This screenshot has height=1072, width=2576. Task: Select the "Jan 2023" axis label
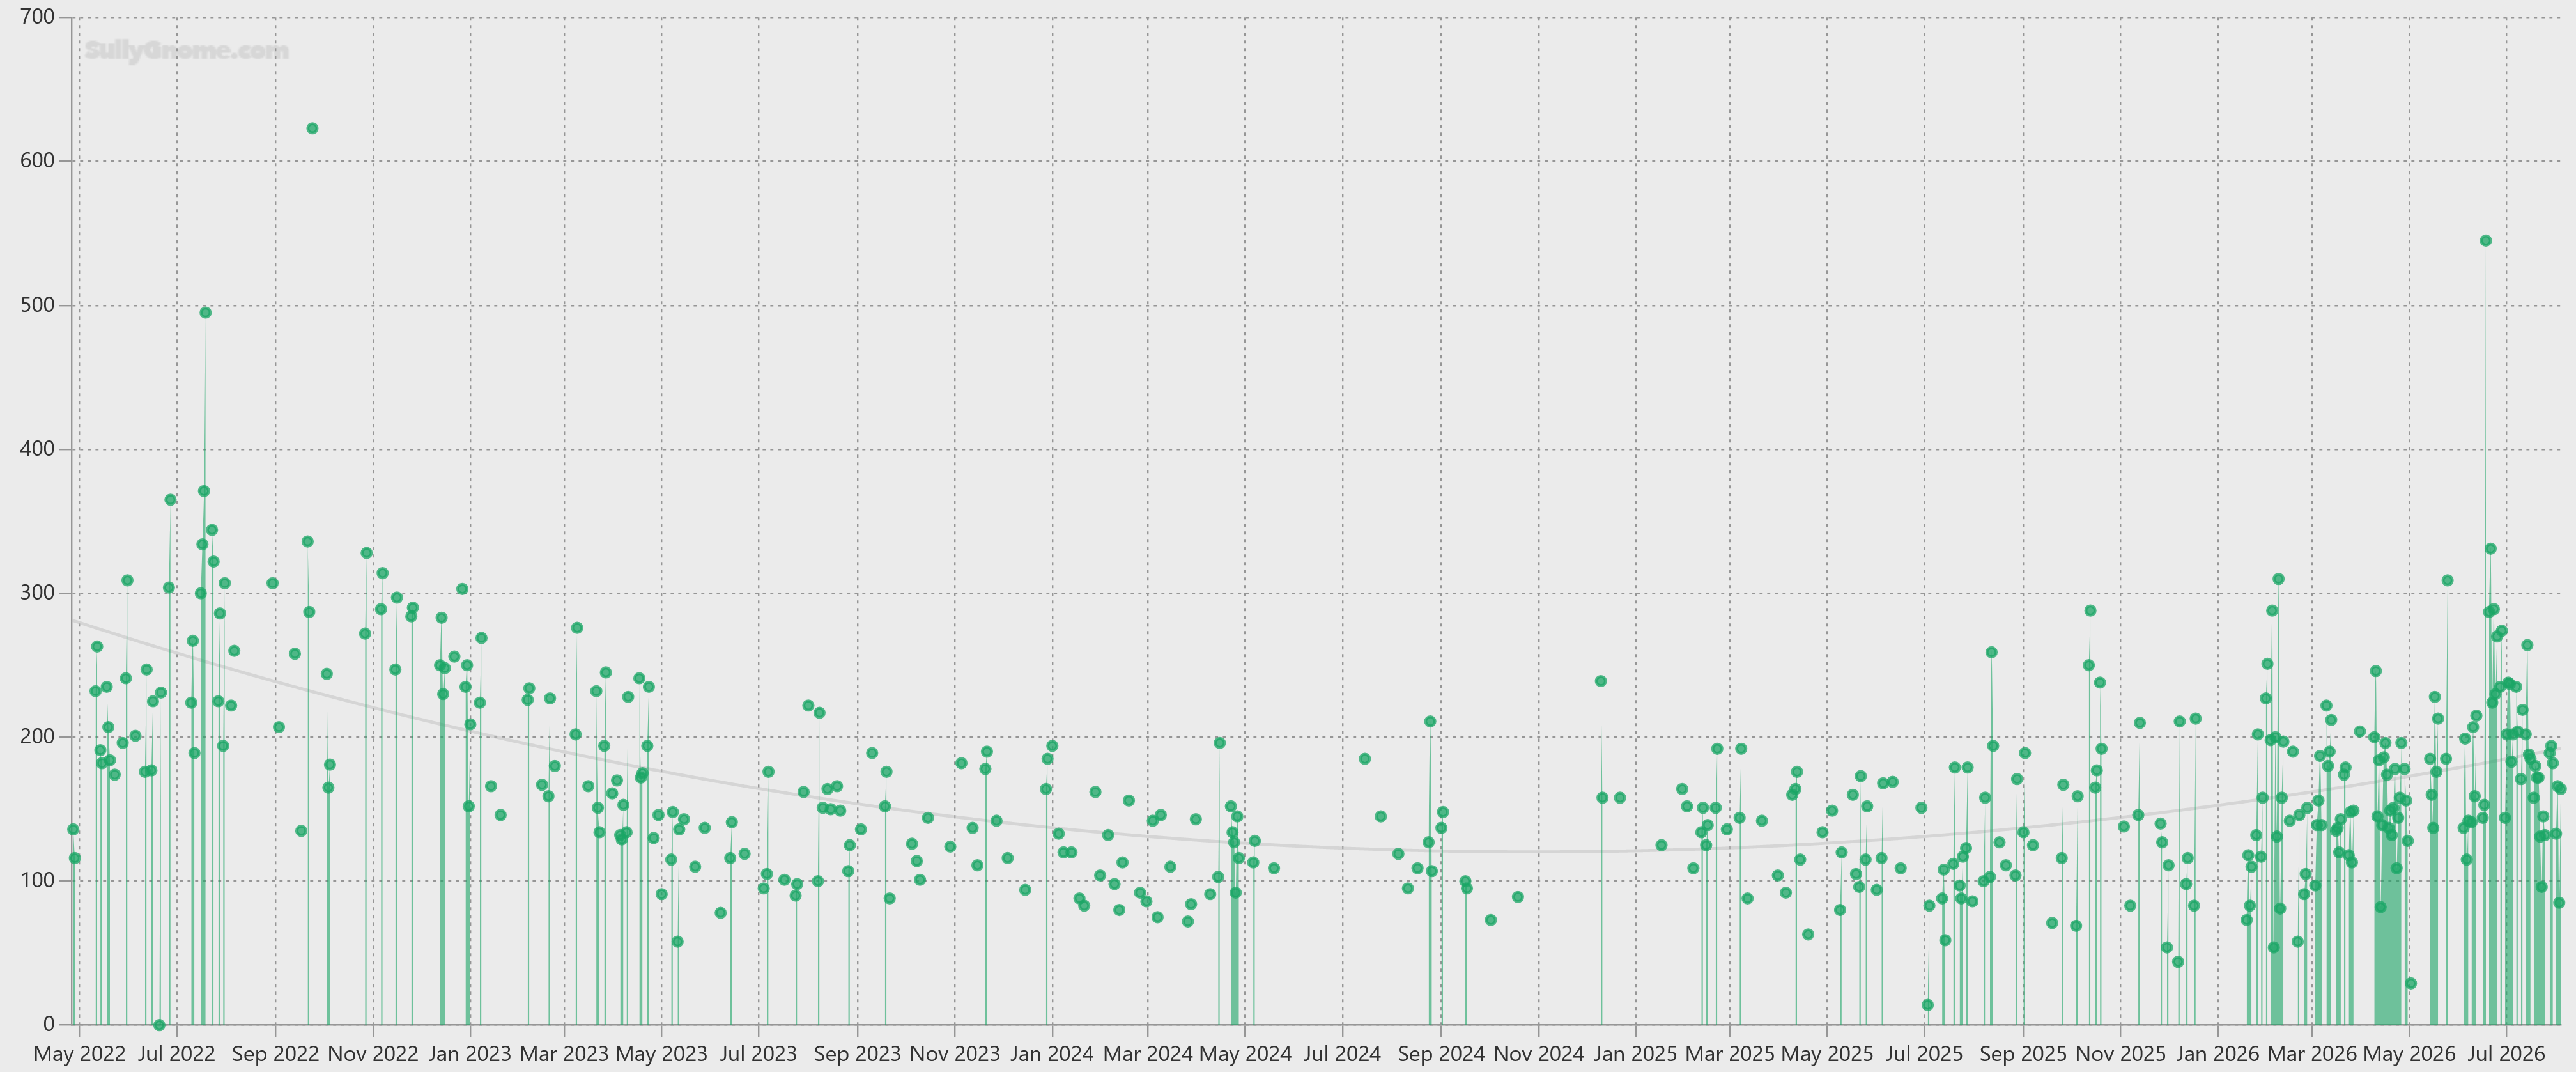470,1054
